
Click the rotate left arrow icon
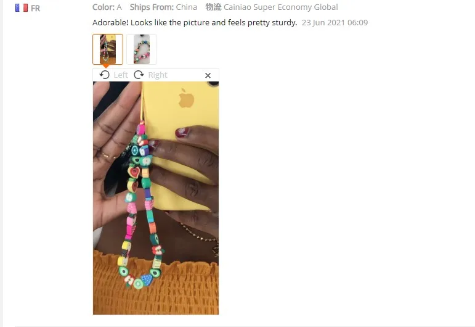tap(105, 75)
